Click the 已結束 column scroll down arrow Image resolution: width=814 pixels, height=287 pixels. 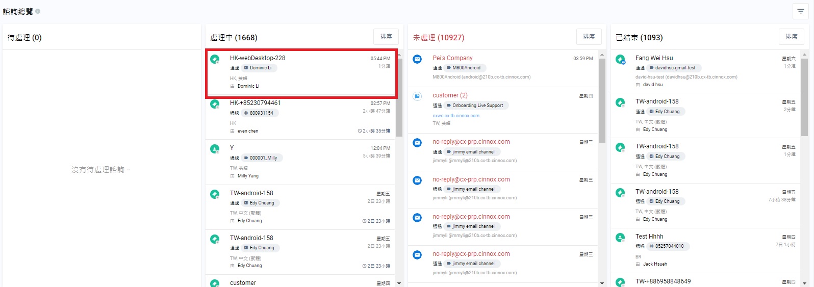click(804, 283)
